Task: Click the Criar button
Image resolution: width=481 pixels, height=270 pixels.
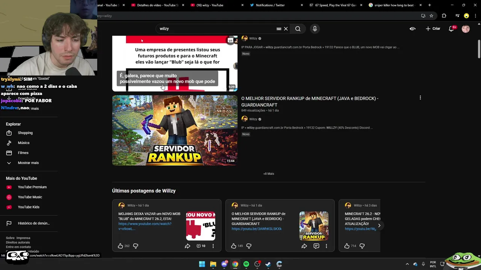Action: click(433, 28)
